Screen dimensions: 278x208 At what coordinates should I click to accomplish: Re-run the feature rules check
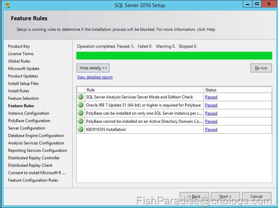[x=261, y=68]
